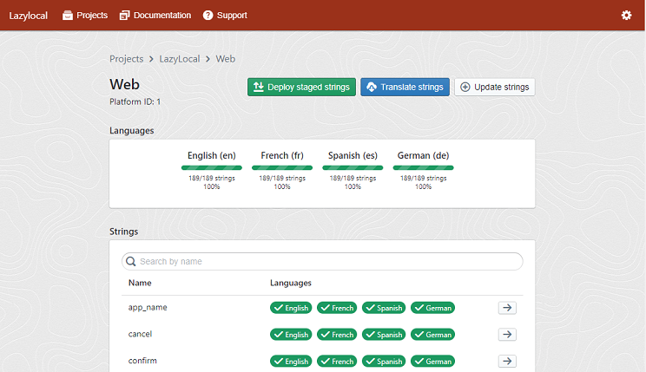The image size is (646, 372).
Task: Open the Documentation menu item
Action: (155, 16)
